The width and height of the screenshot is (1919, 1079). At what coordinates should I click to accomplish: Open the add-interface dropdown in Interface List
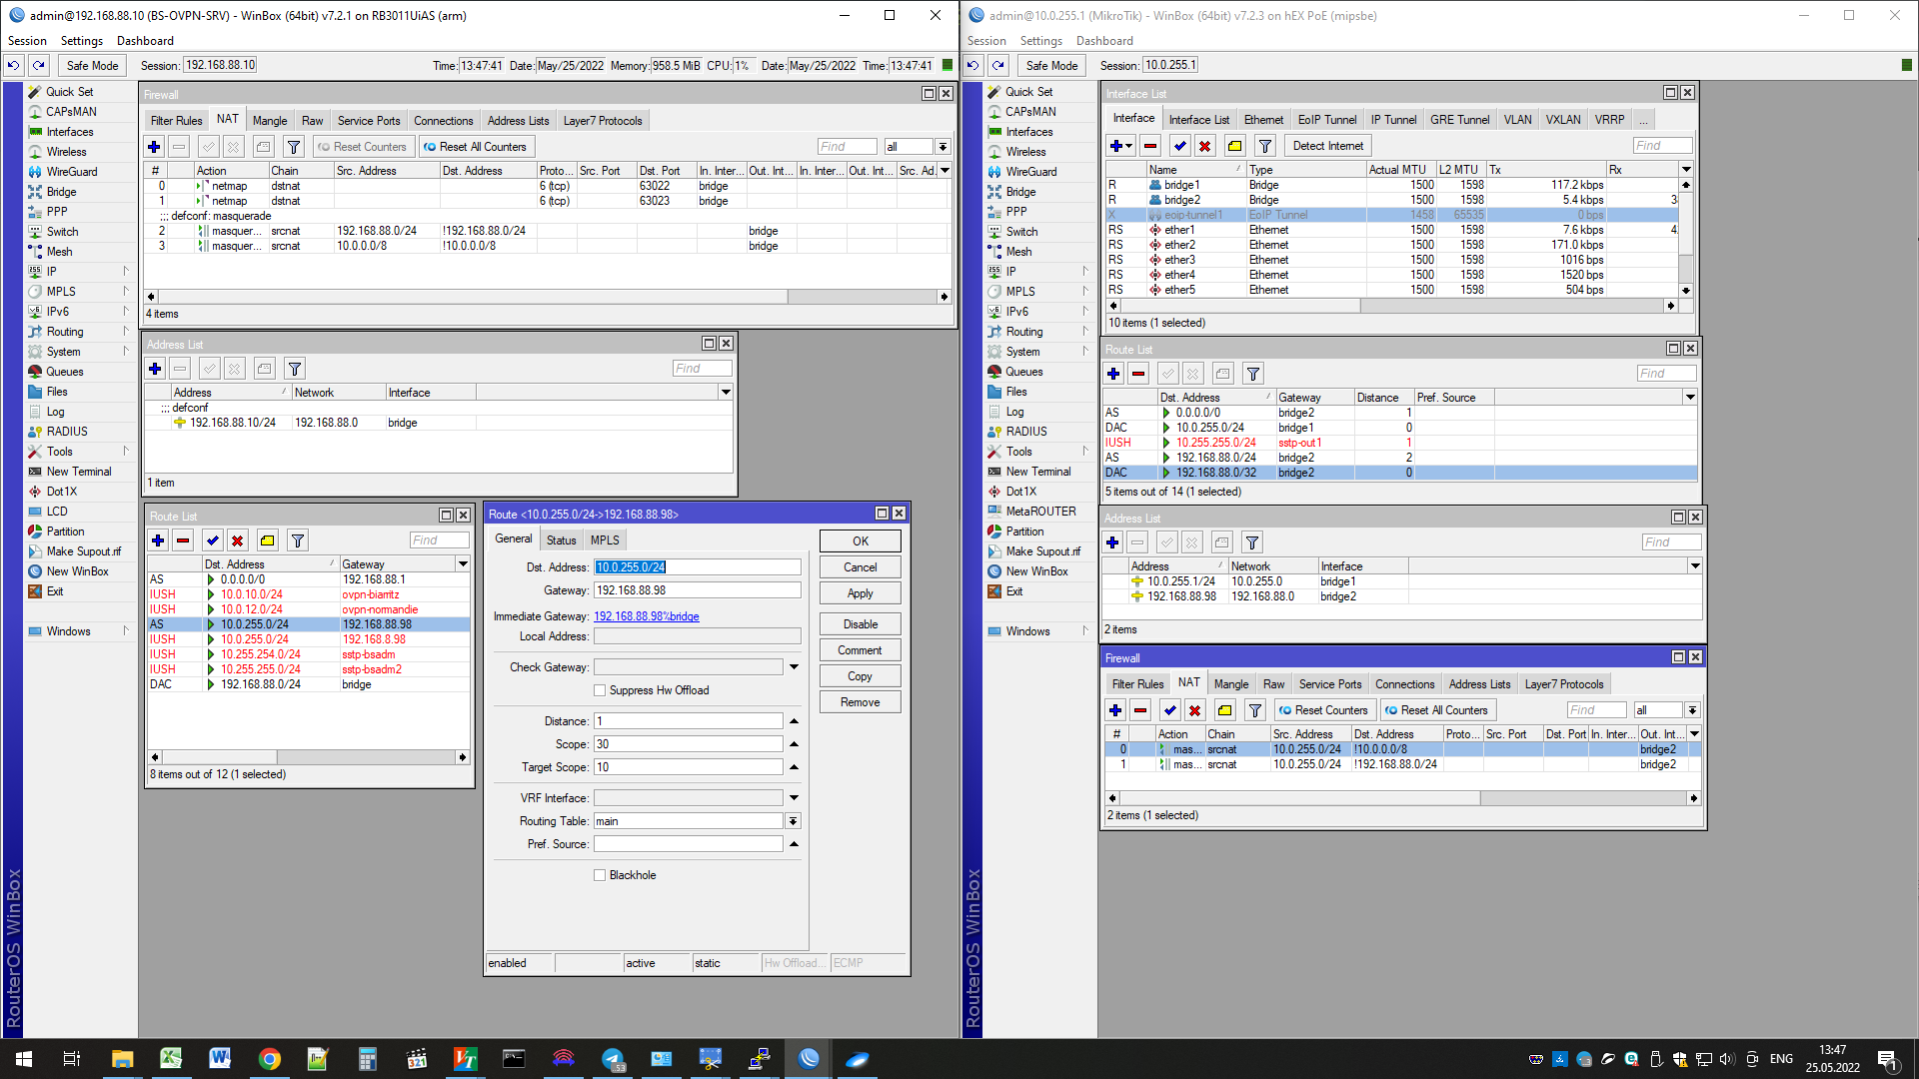[1129, 146]
